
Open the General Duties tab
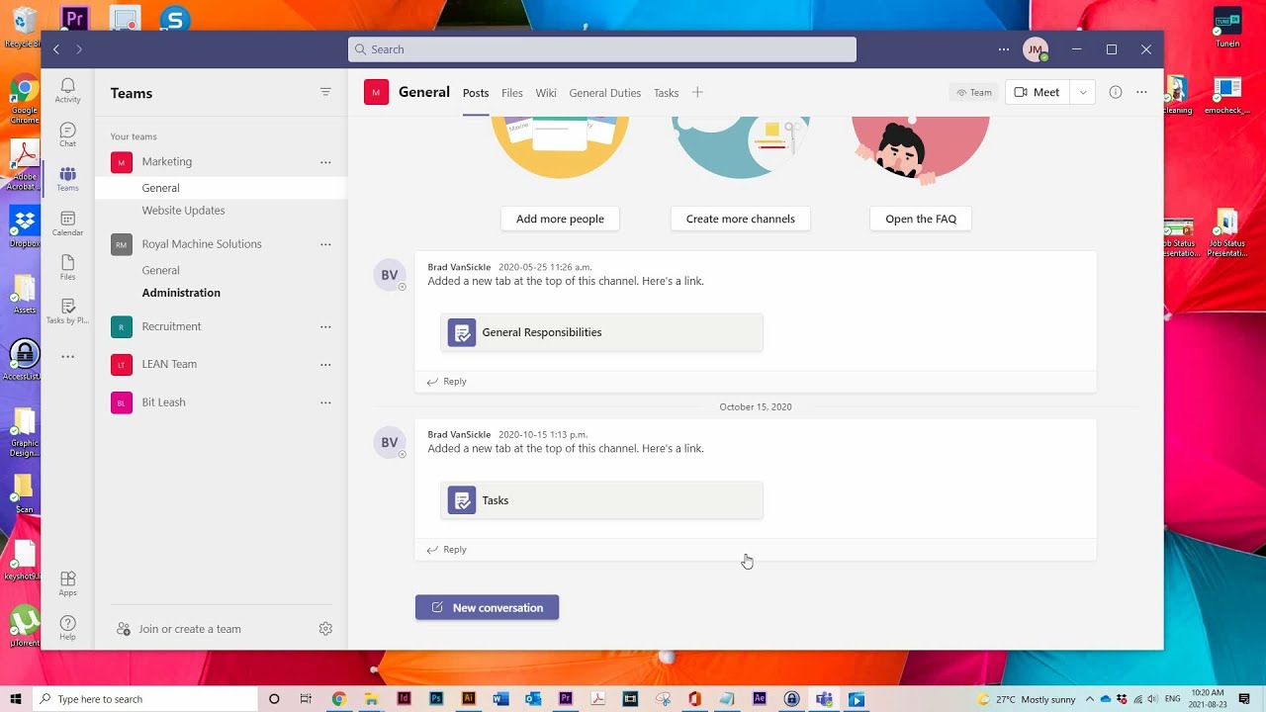(x=605, y=93)
